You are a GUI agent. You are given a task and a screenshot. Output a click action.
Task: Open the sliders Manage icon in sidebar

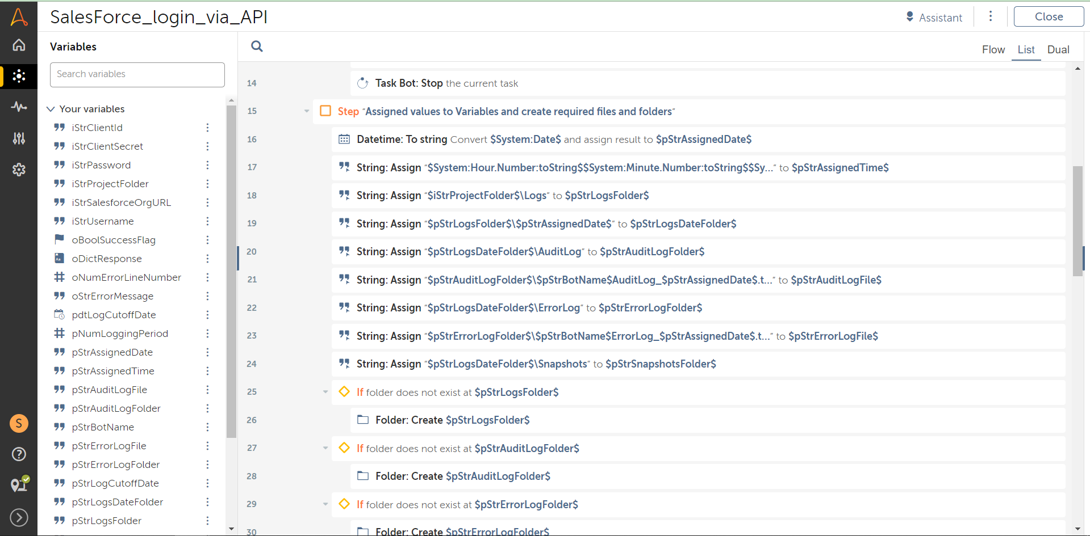tap(19, 138)
